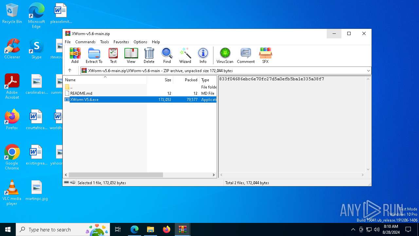Click the comment hash text 833f04686ebc...
Viewport: 419px width, 236px height.
272,79
